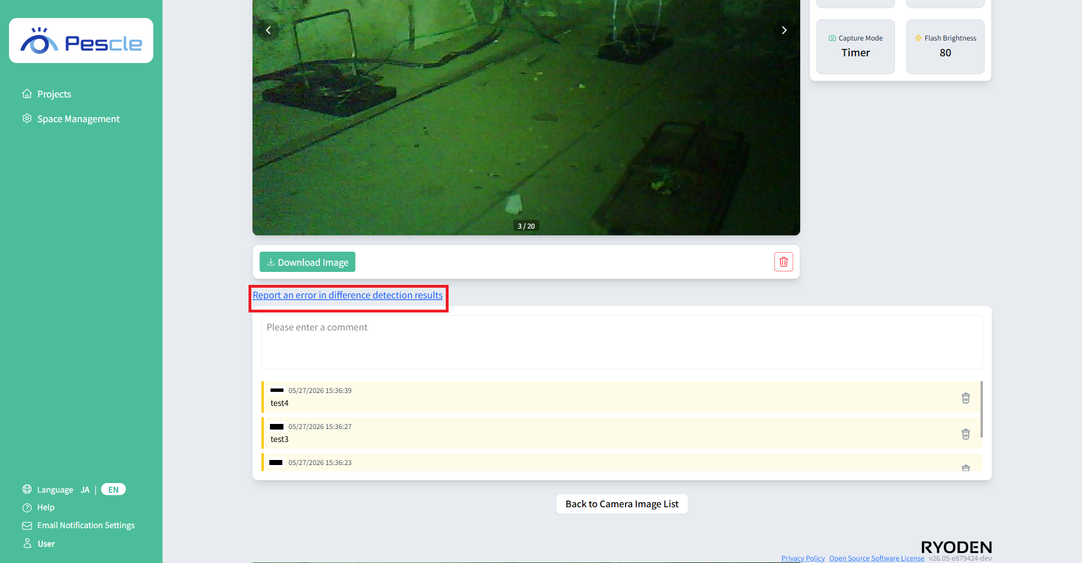Click timestamp 05/27/2026 15:36:39

coord(320,391)
